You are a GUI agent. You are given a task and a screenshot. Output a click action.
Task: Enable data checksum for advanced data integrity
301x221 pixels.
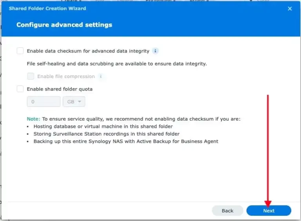pyautogui.click(x=20, y=51)
